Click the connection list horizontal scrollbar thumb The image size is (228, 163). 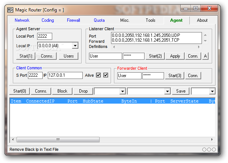tap(58, 139)
